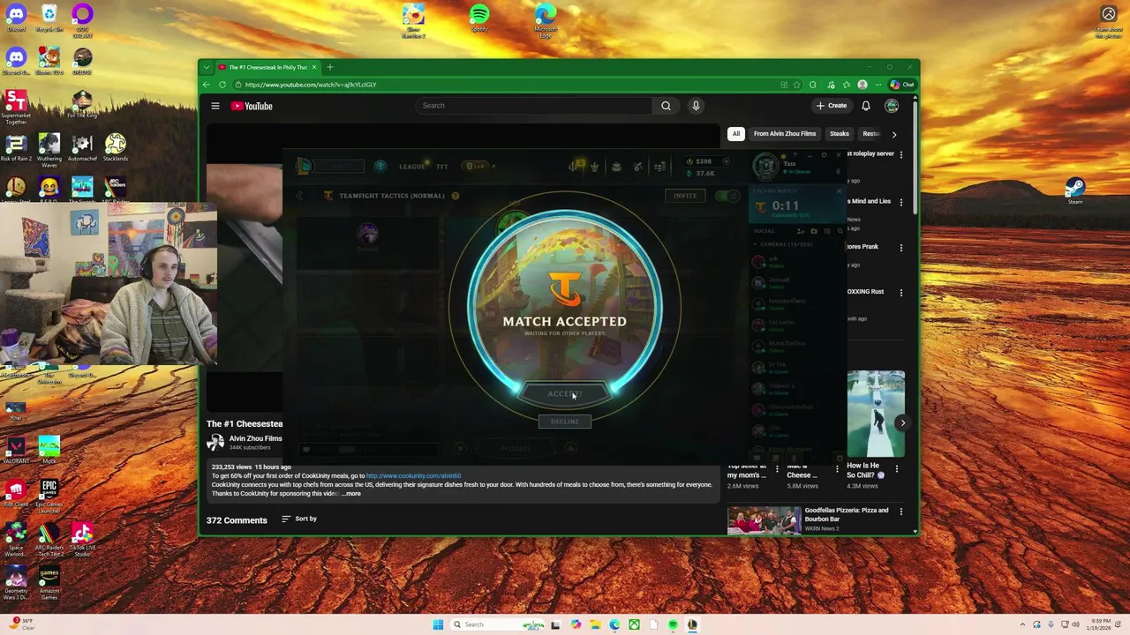Open Riot Client desktop shortcut

click(16, 492)
